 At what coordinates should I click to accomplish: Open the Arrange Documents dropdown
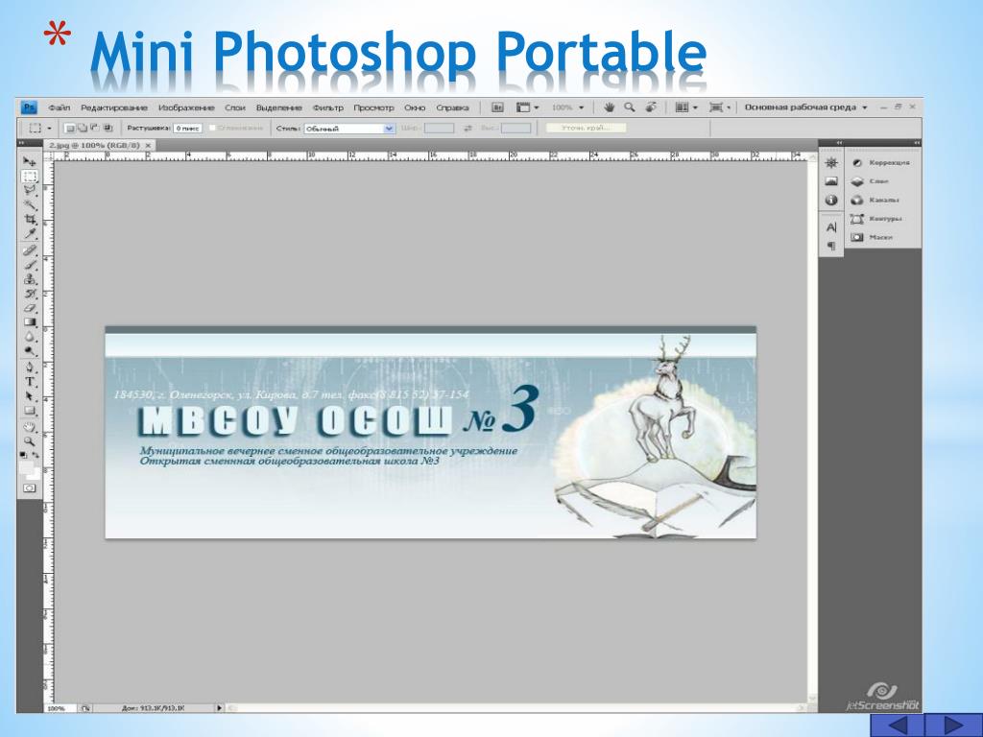coord(686,107)
